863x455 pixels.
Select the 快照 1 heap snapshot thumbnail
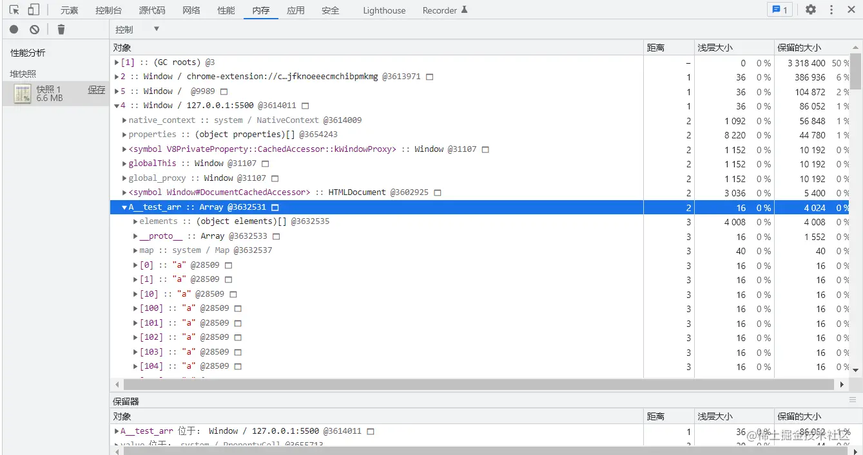pyautogui.click(x=23, y=94)
